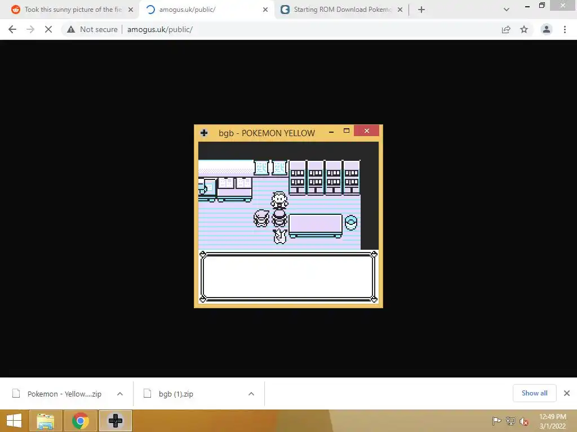The width and height of the screenshot is (577, 432).
Task: Minimize the Chrome browser window
Action: click(527, 6)
